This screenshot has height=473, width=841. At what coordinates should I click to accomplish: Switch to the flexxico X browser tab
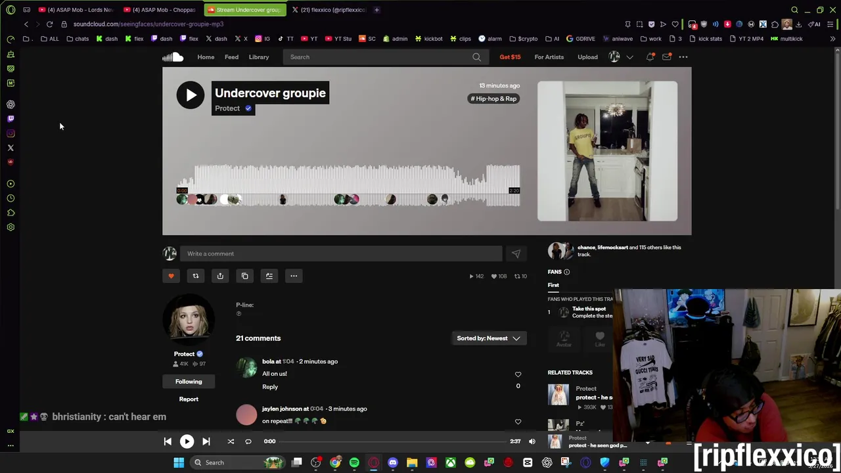329,10
